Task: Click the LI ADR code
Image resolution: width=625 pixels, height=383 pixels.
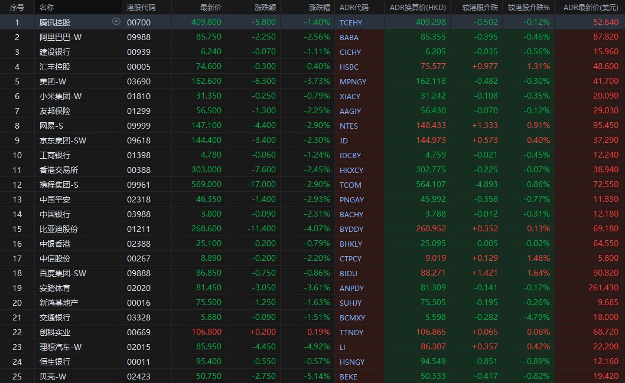Action: [343, 346]
